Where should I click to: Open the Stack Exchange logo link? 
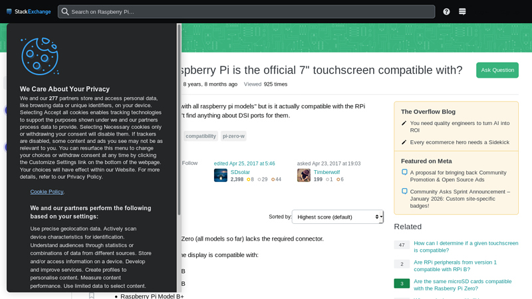[29, 11]
